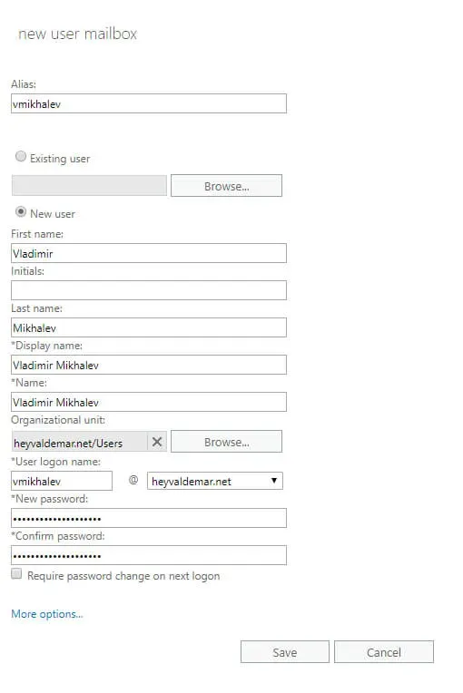The image size is (463, 693).
Task: Cancel the new user mailbox form
Action: (x=384, y=652)
